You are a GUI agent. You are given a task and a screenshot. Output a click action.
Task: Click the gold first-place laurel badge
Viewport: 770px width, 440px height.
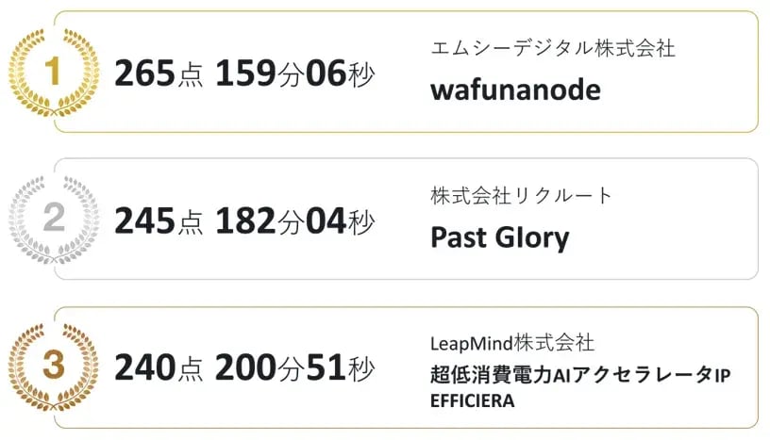pyautogui.click(x=53, y=73)
